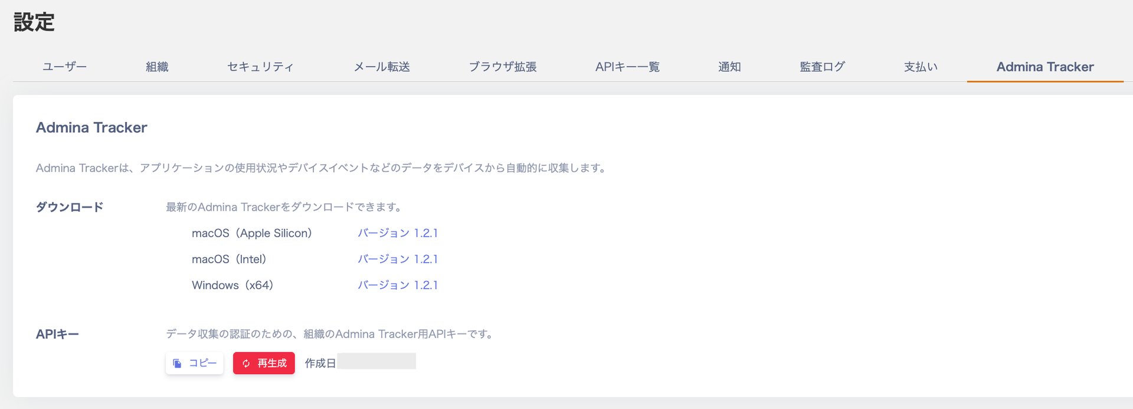Open the セキュリティ tab
The width and height of the screenshot is (1133, 409).
coord(260,67)
